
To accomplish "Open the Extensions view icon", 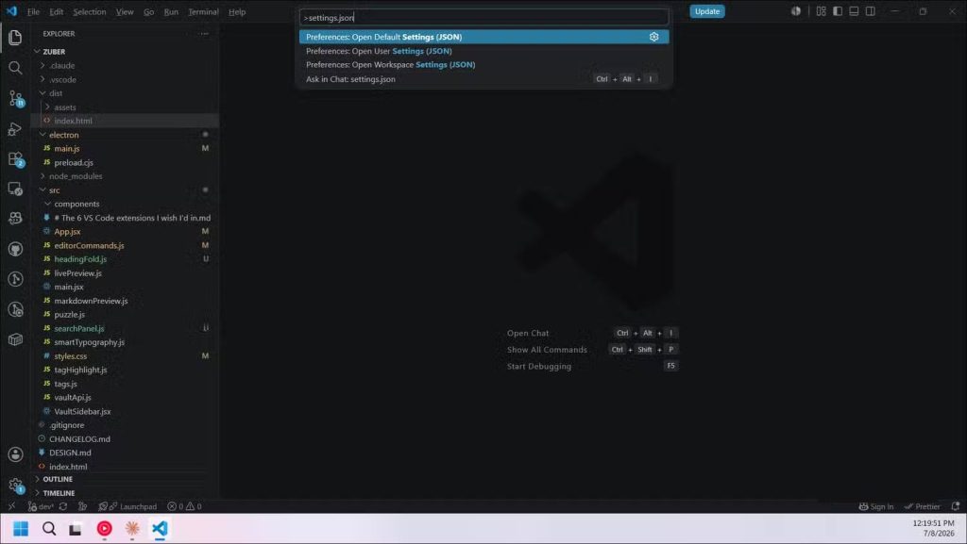I will [x=15, y=158].
